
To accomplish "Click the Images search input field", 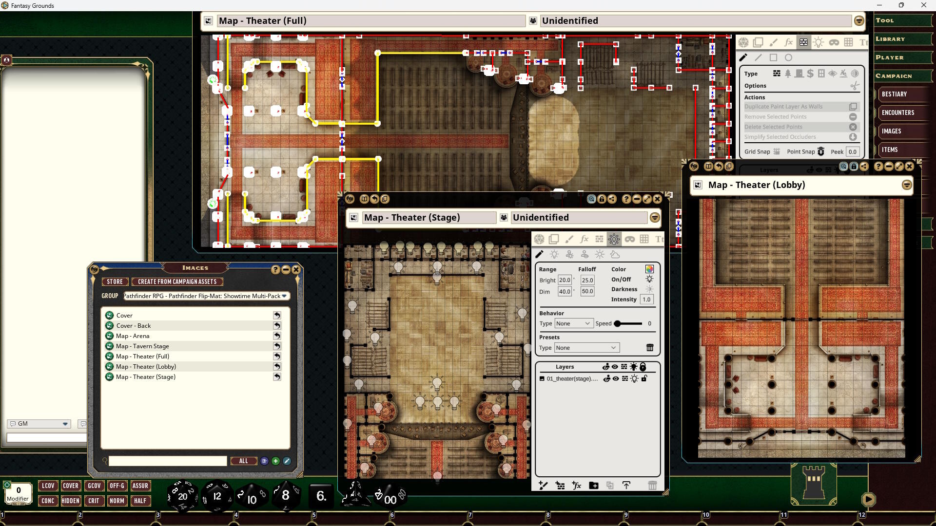I will [x=168, y=461].
